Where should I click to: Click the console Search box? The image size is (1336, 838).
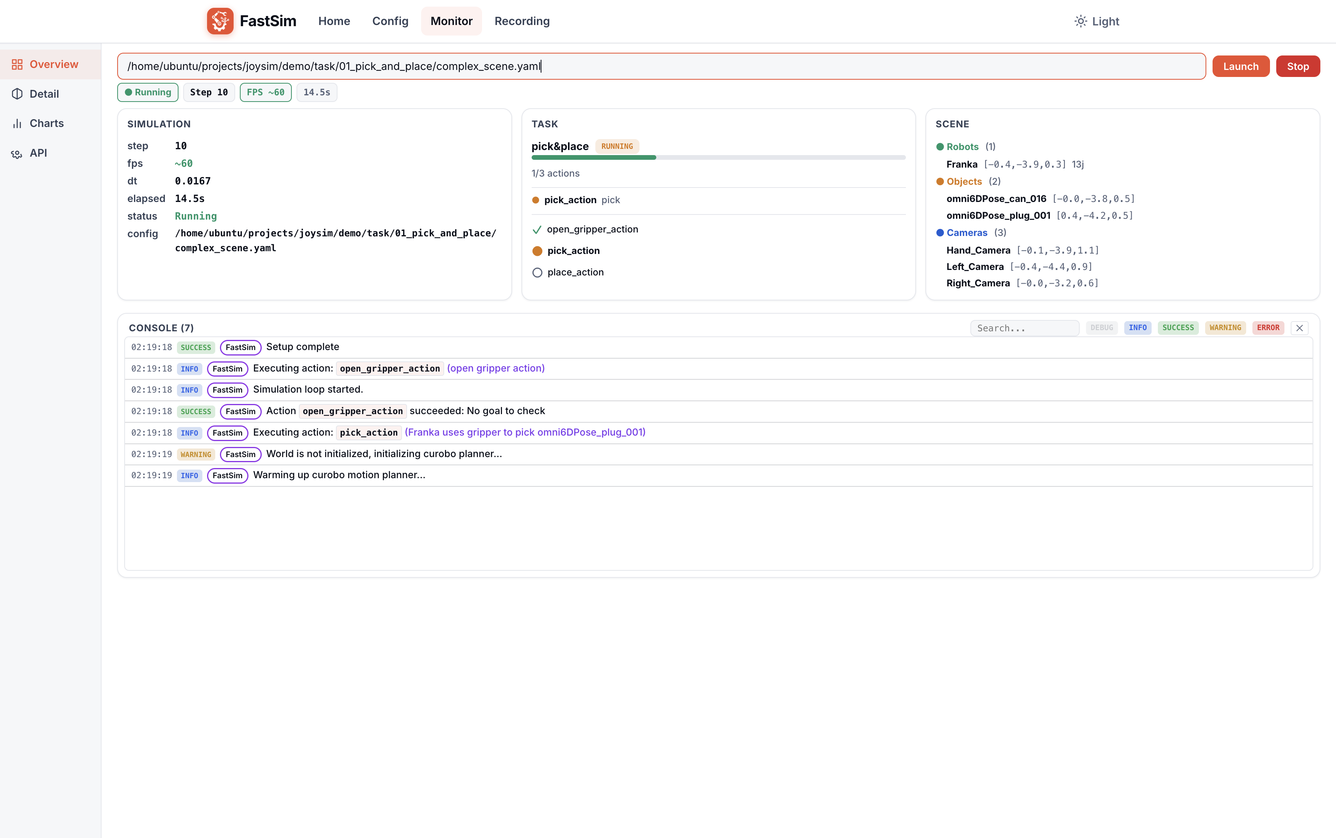point(1025,327)
